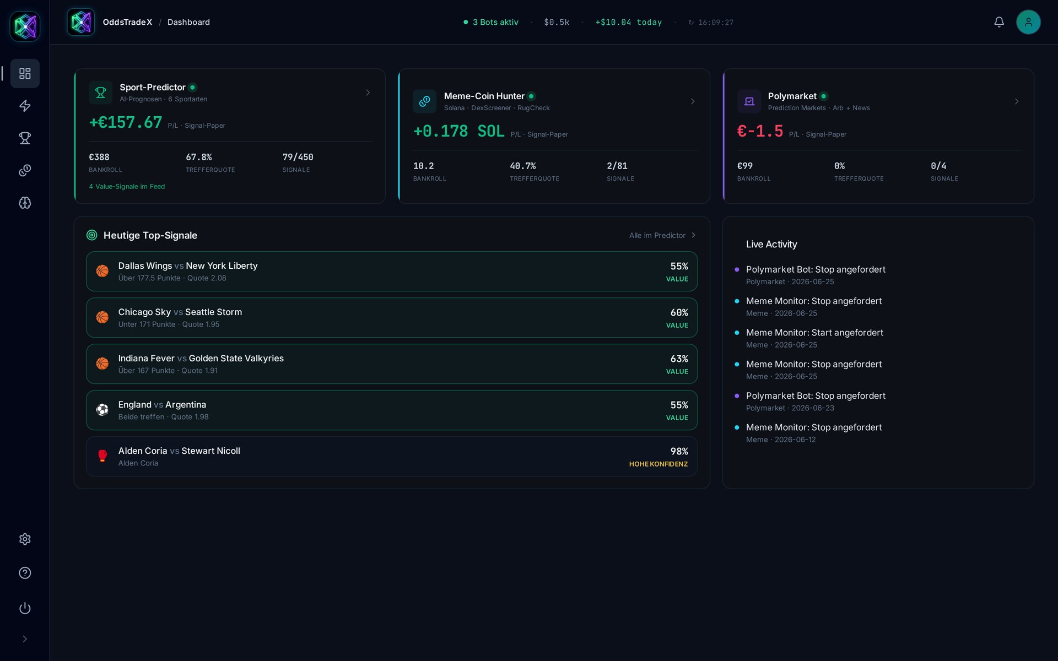Click the power icon in sidebar
This screenshot has height=661, width=1058.
click(x=25, y=608)
